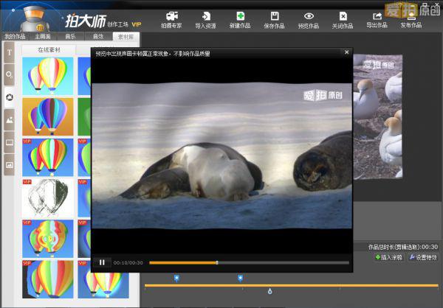443x308 pixels.
Task: Click 设置特效 effects button
Action: [x=423, y=257]
